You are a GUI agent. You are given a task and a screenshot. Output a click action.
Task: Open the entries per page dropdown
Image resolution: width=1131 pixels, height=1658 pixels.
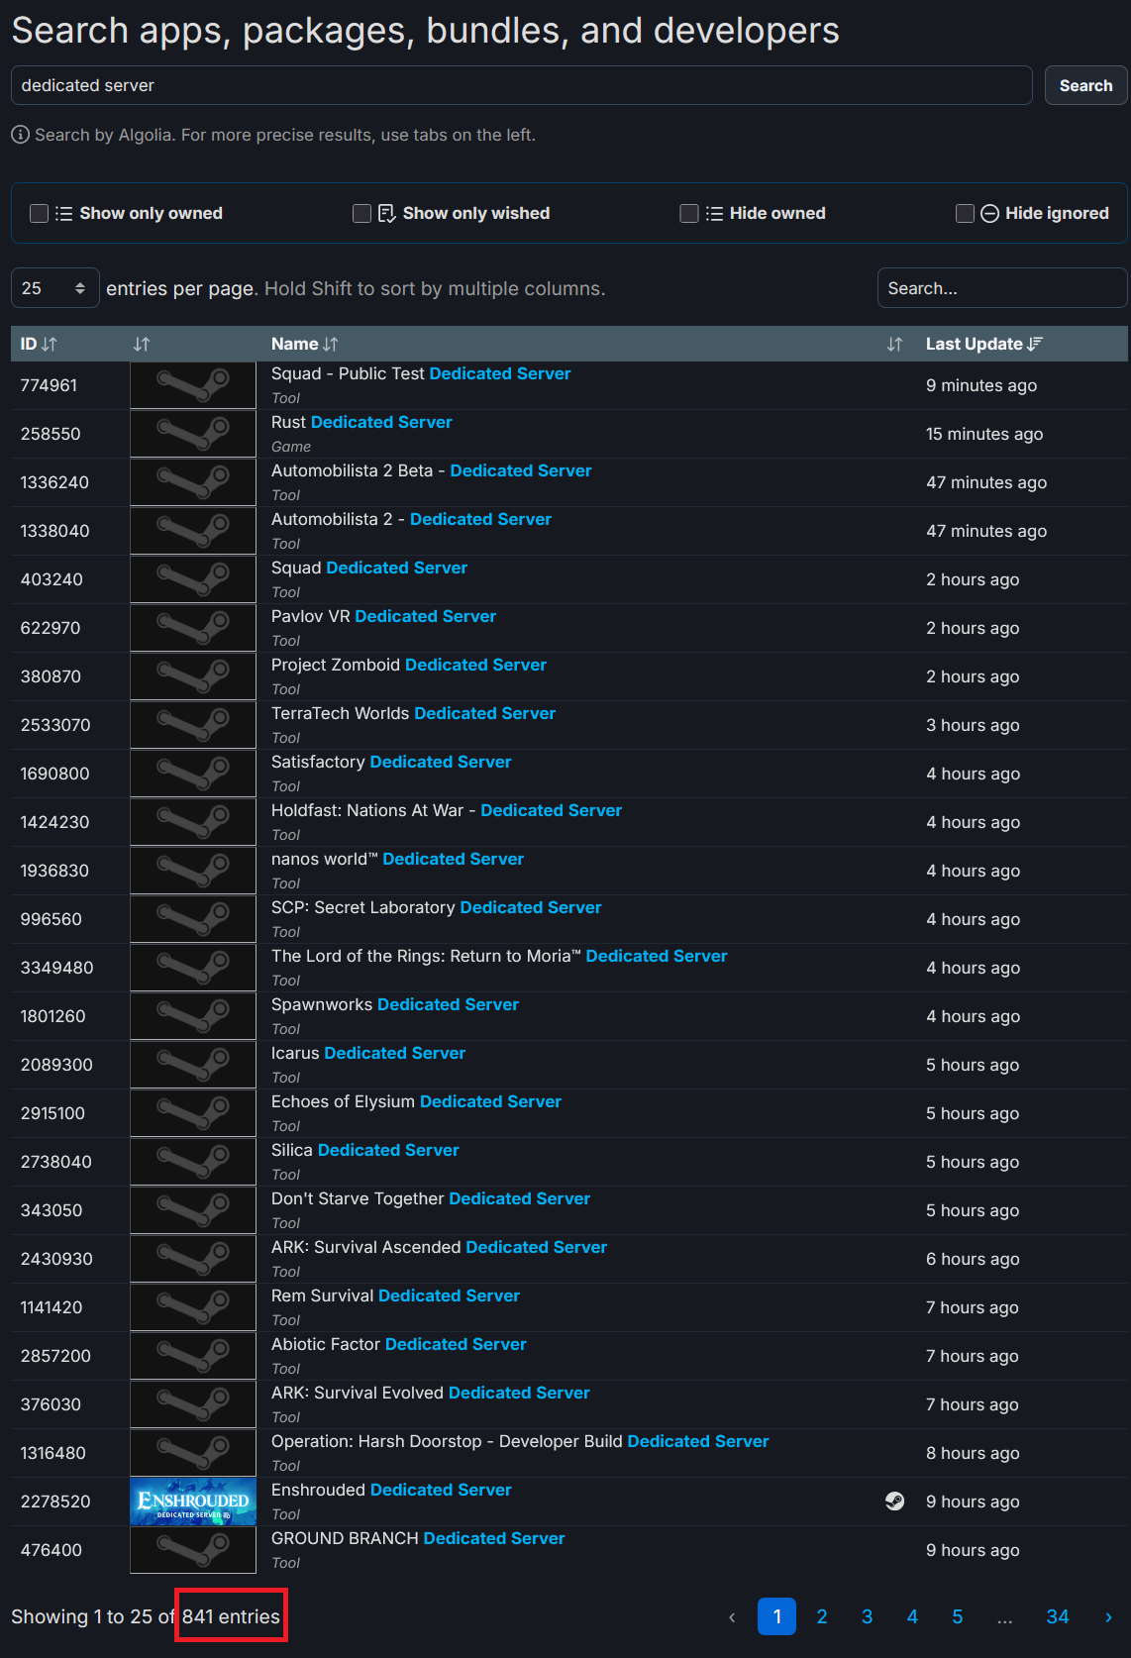click(54, 288)
